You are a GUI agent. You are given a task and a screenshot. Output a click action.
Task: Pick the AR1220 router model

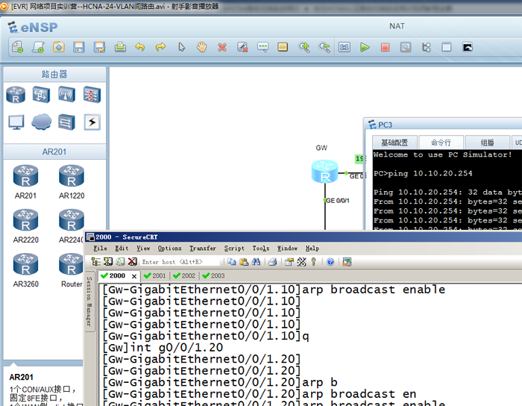point(72,182)
